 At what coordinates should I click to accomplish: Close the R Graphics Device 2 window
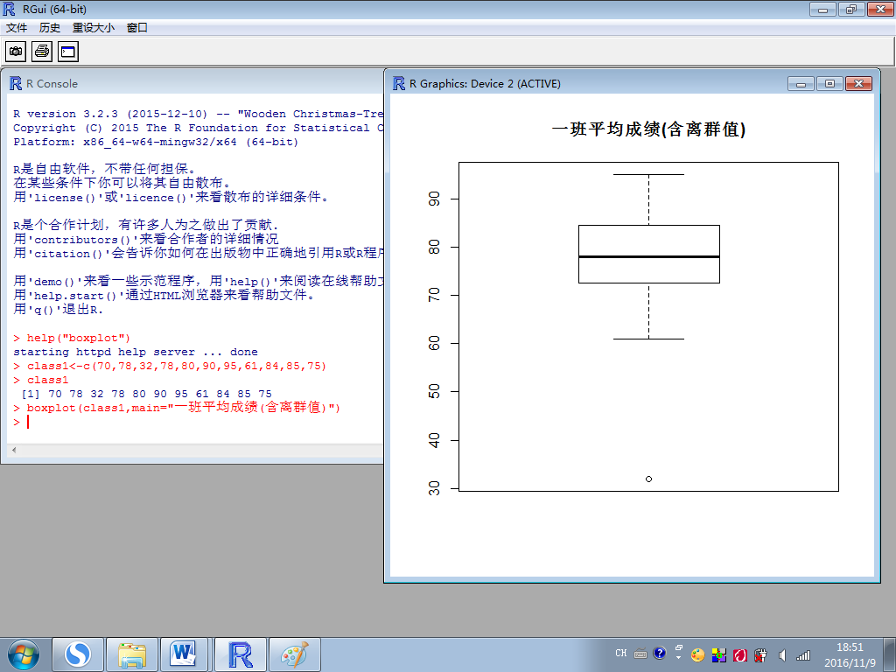pyautogui.click(x=858, y=84)
